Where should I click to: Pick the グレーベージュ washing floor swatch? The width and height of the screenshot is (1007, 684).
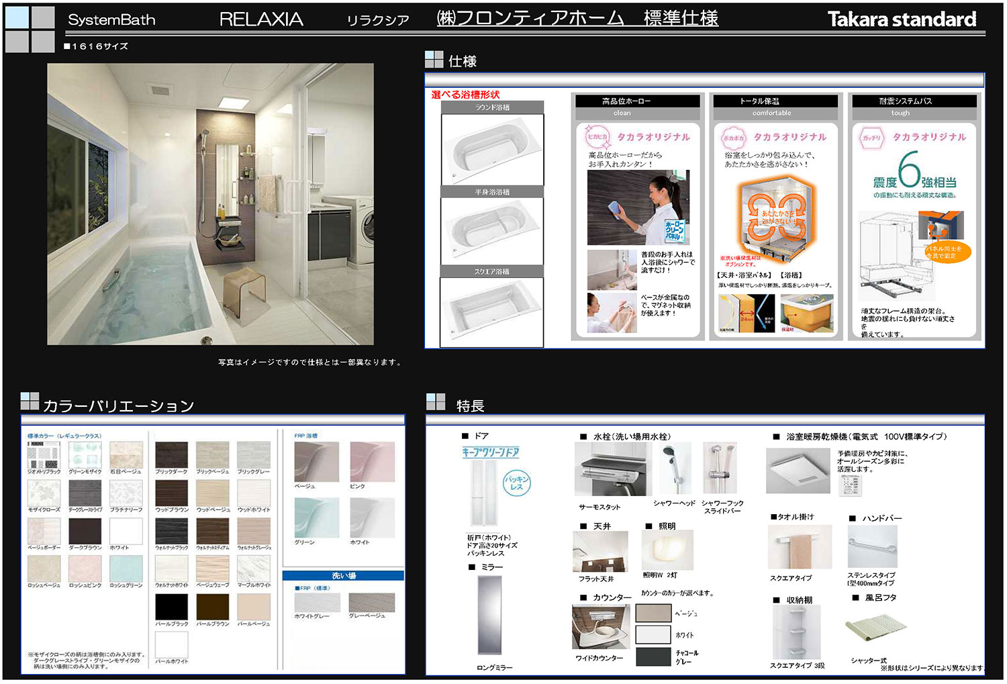pyautogui.click(x=372, y=603)
